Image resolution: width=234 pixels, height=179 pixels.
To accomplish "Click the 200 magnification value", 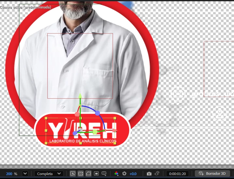I will tap(9, 174).
